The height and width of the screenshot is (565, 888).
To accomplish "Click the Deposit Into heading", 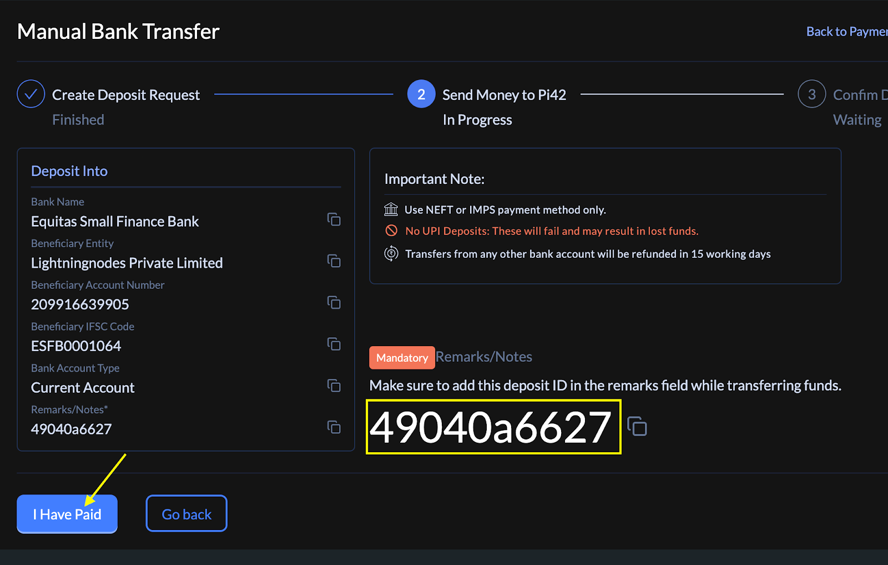I will point(69,171).
